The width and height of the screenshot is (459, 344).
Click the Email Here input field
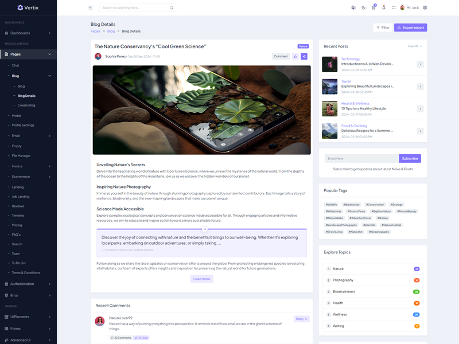click(x=361, y=158)
